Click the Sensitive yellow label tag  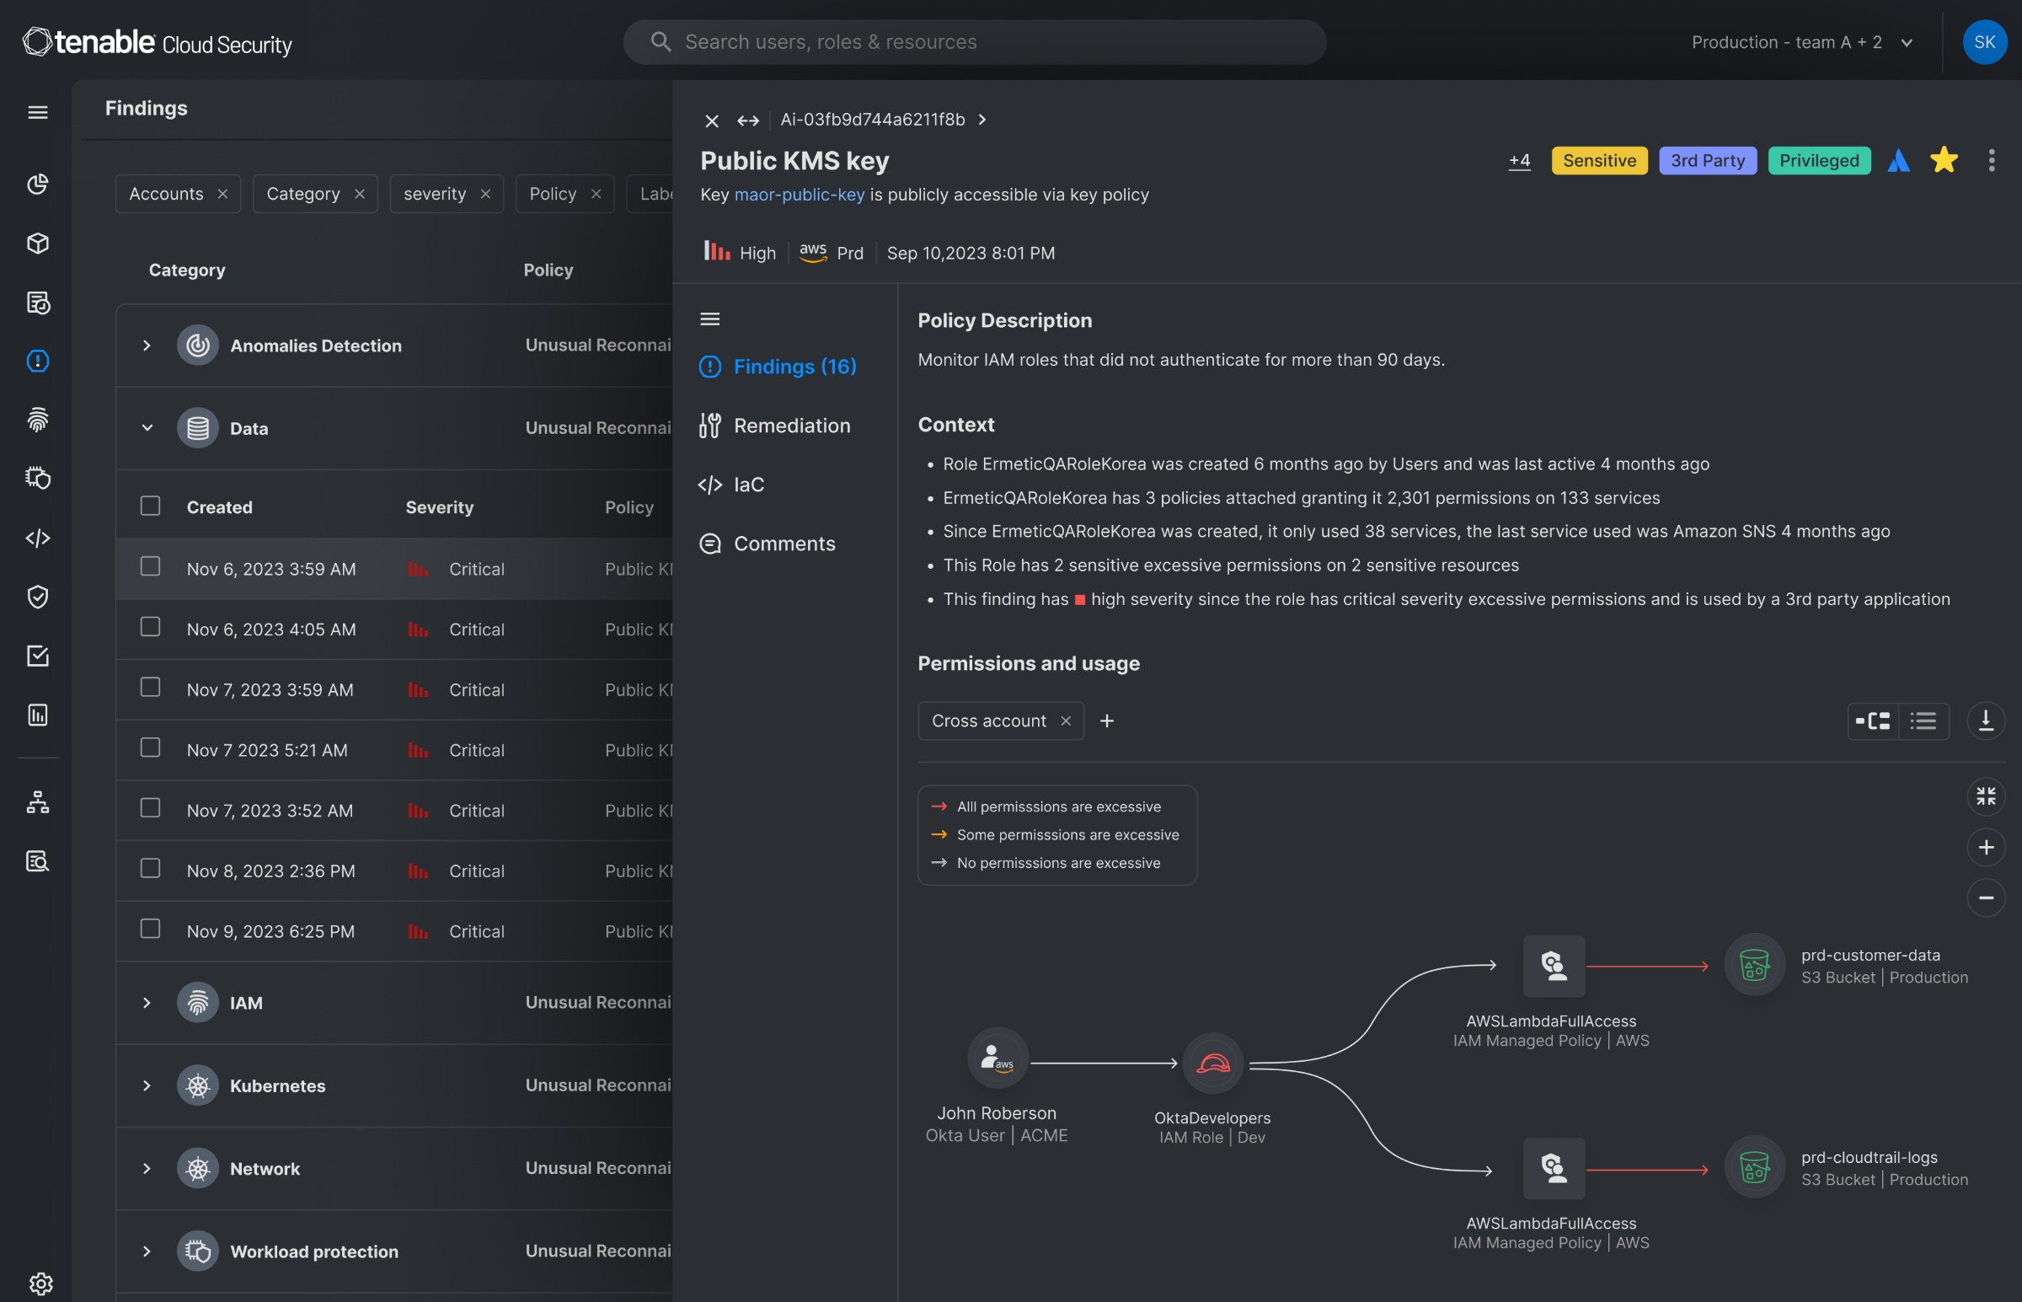(x=1599, y=160)
